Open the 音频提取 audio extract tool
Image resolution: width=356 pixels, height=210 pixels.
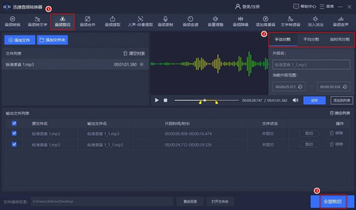click(113, 21)
